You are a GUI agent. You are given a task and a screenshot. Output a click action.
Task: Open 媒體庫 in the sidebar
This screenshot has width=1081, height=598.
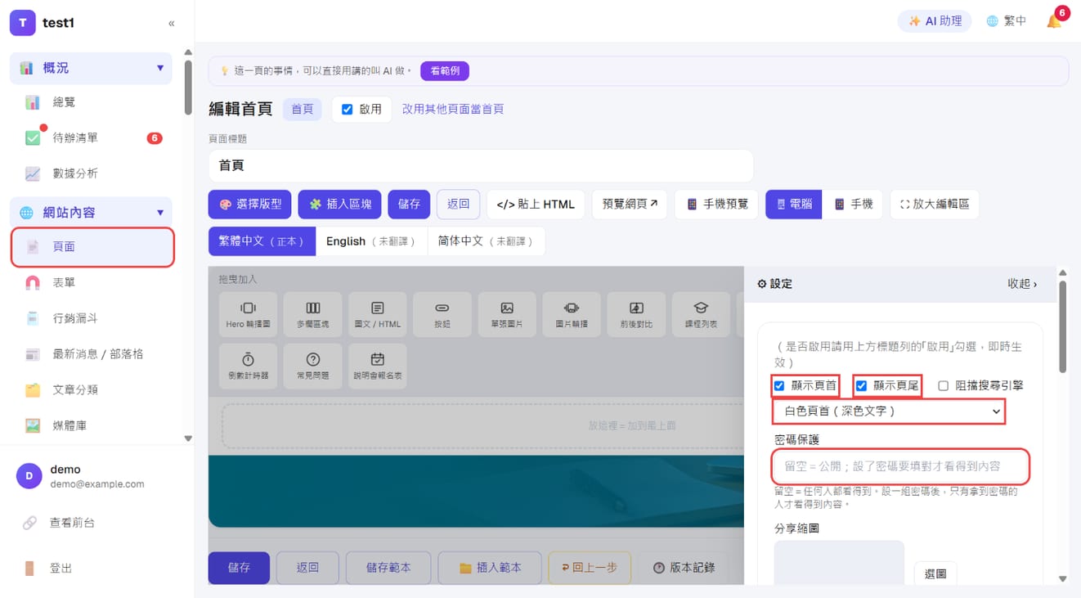click(x=92, y=425)
